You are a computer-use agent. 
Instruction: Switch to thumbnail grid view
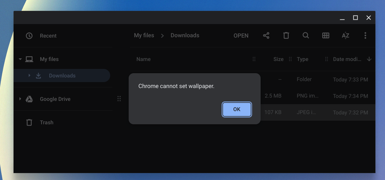pyautogui.click(x=326, y=36)
